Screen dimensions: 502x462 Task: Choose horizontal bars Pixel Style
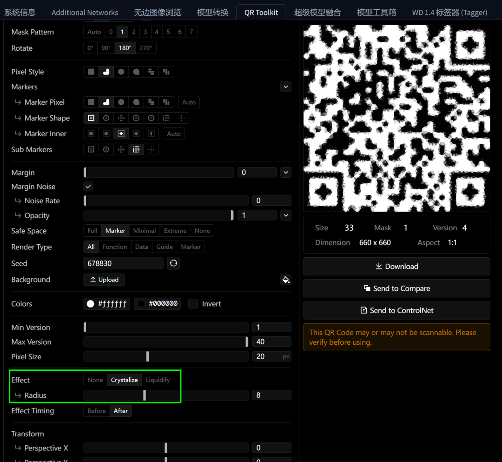pyautogui.click(x=151, y=72)
